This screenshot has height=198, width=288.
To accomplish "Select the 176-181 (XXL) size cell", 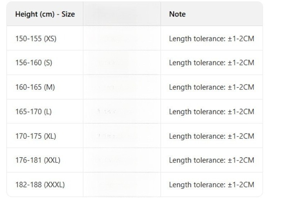I will click(37, 160).
